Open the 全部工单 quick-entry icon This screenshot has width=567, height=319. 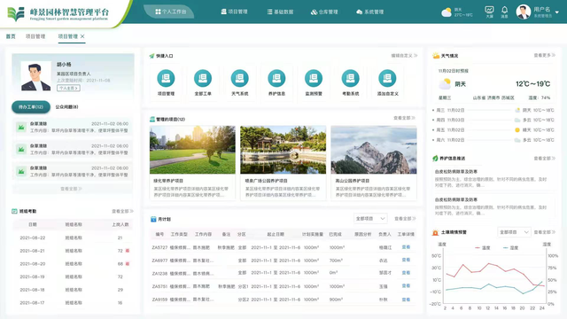pos(203,78)
